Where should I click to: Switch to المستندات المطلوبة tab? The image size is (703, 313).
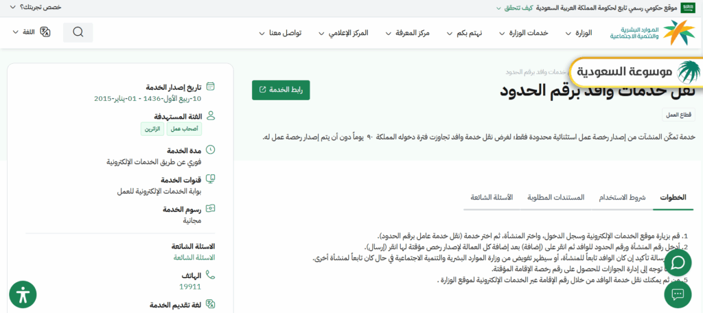tap(556, 197)
